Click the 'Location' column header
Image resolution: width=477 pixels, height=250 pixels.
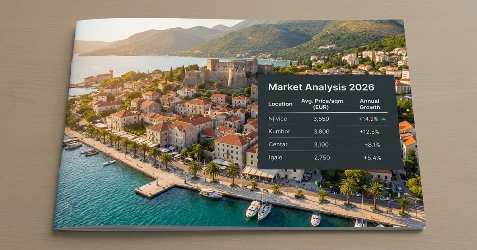point(280,104)
